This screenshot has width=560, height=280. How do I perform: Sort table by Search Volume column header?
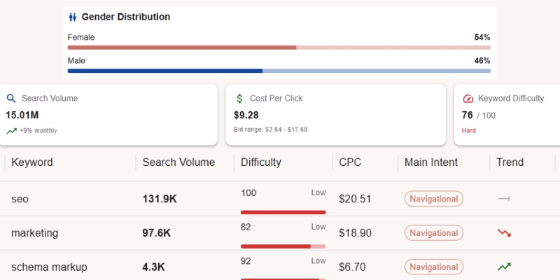[x=178, y=162]
